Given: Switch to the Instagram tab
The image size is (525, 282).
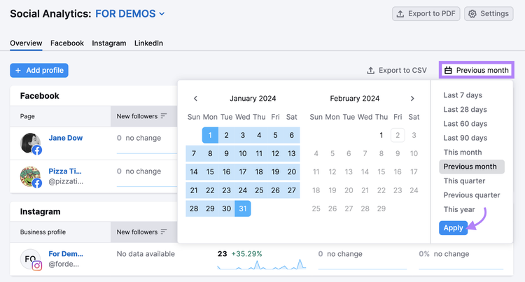Looking at the screenshot, I should 109,43.
